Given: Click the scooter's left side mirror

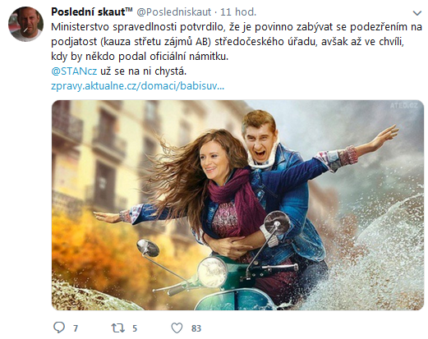Looking at the screenshot, I should click(147, 248).
